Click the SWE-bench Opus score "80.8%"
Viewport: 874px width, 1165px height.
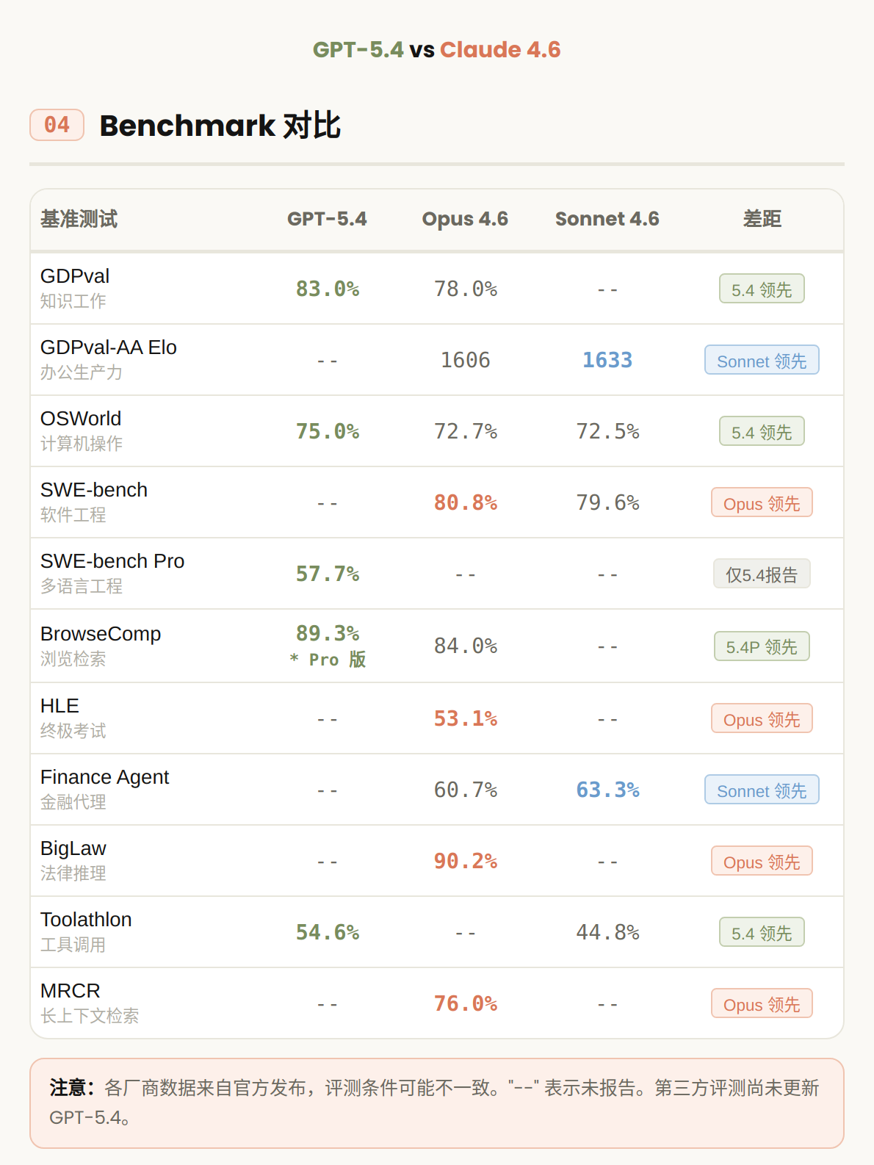[466, 502]
